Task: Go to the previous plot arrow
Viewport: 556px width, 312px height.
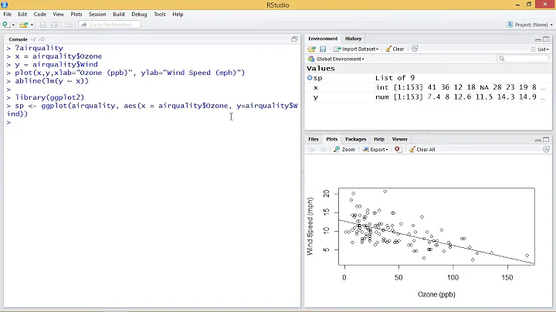Action: coord(311,150)
